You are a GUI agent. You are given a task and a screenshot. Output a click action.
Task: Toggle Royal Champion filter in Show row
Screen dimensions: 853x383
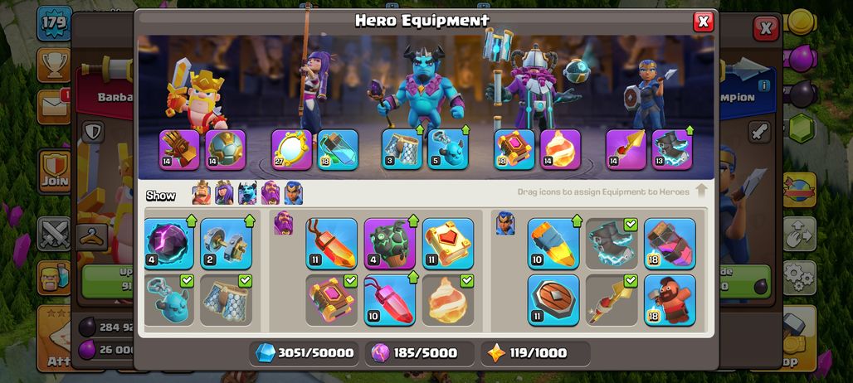(293, 193)
